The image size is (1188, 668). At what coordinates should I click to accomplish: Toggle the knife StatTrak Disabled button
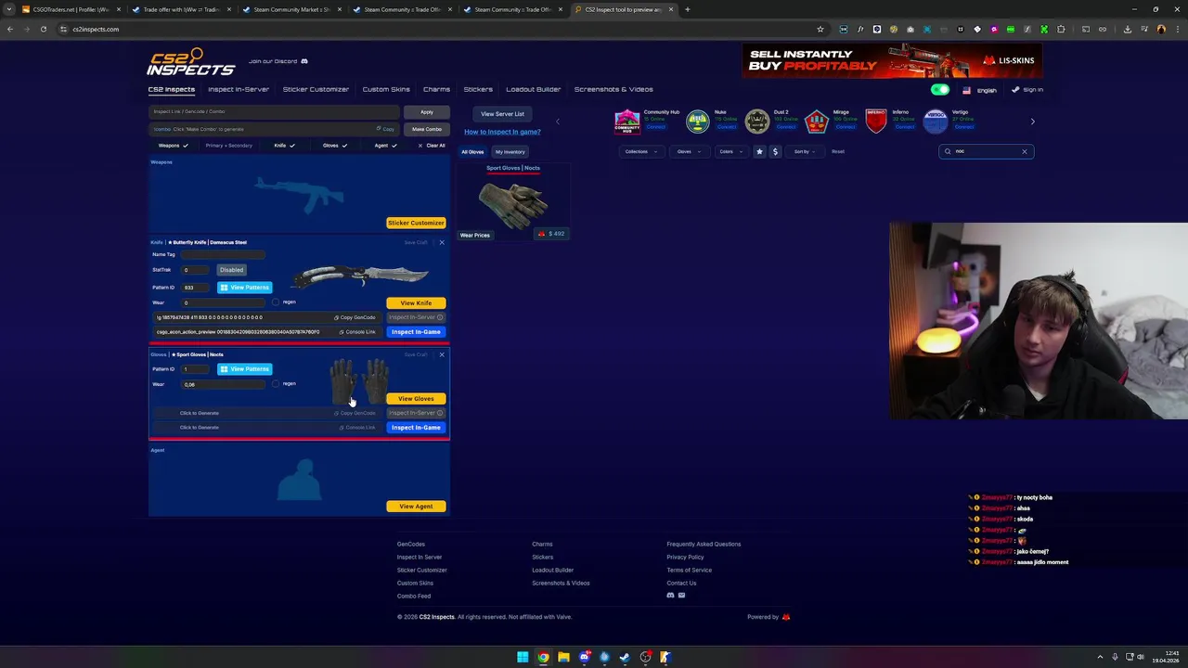(x=231, y=270)
